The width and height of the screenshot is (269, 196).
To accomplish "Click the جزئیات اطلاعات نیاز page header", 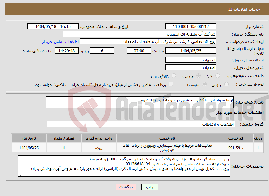I will (244, 9).
